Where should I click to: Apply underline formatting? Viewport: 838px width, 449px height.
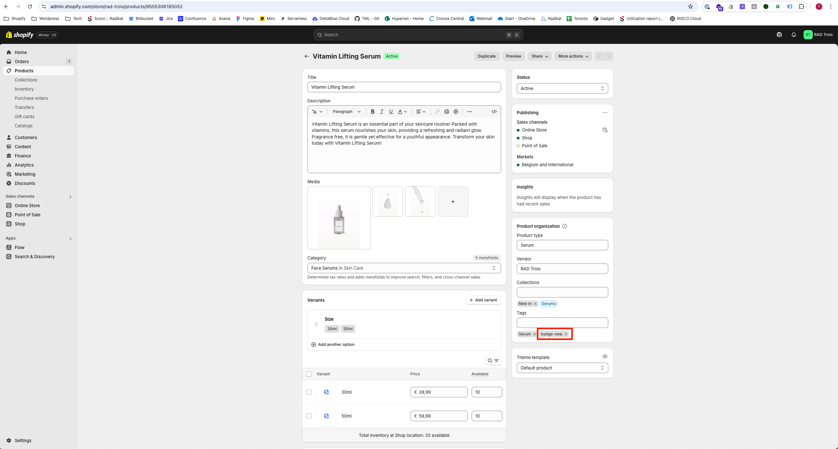pos(391,112)
